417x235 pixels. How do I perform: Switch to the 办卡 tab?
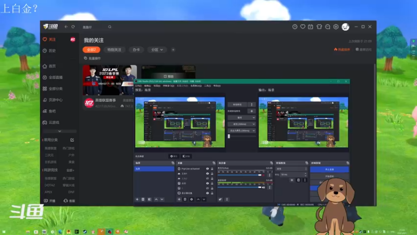click(x=136, y=50)
